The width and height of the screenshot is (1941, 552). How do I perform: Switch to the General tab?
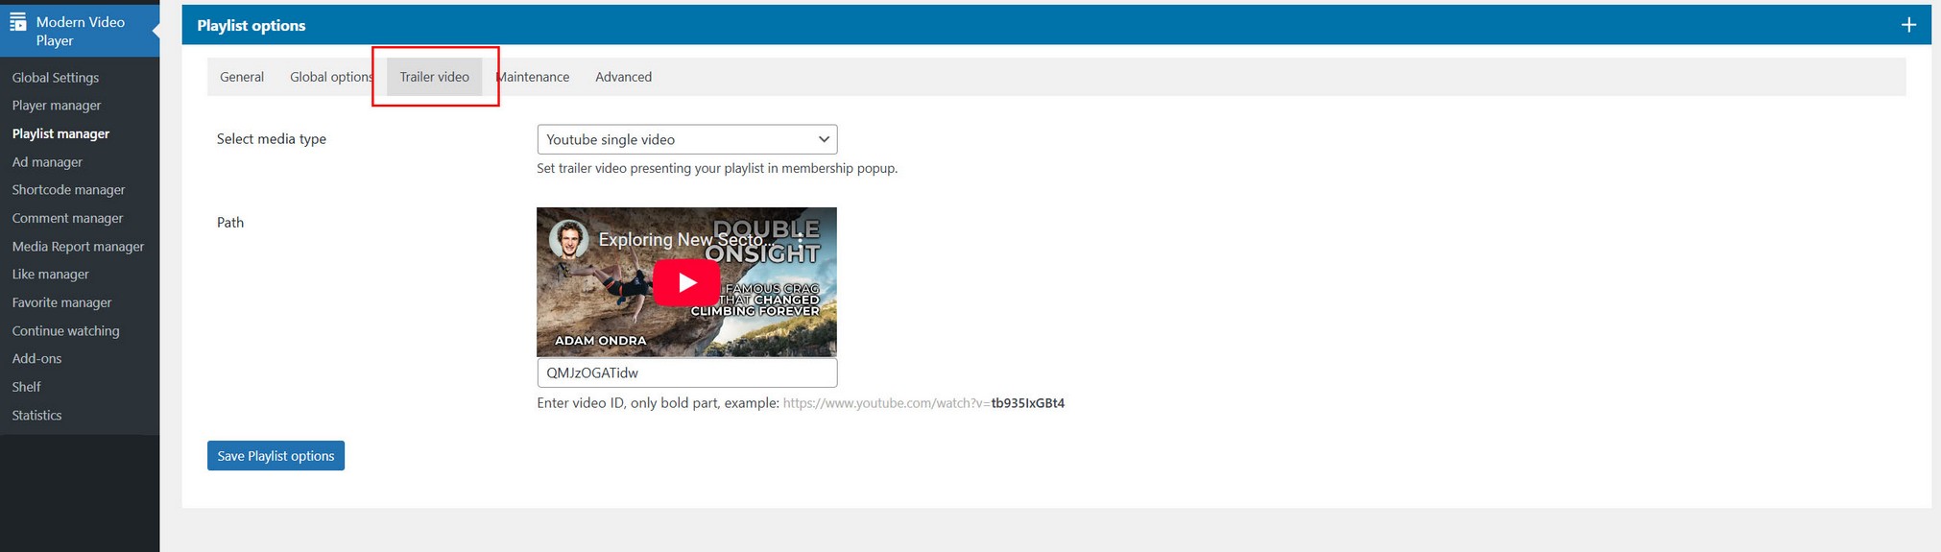(x=241, y=77)
